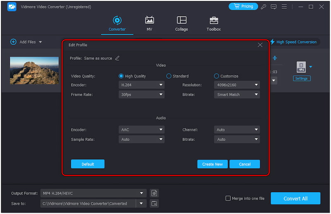Viewport: 331px width, 214px height.
Task: Expand the H.264 video encoder dropdown
Action: point(142,85)
